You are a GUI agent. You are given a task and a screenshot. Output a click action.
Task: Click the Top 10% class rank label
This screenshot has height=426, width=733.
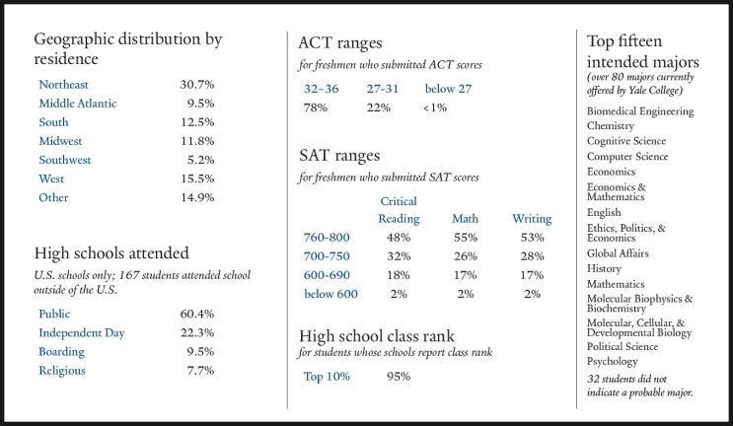click(x=327, y=377)
